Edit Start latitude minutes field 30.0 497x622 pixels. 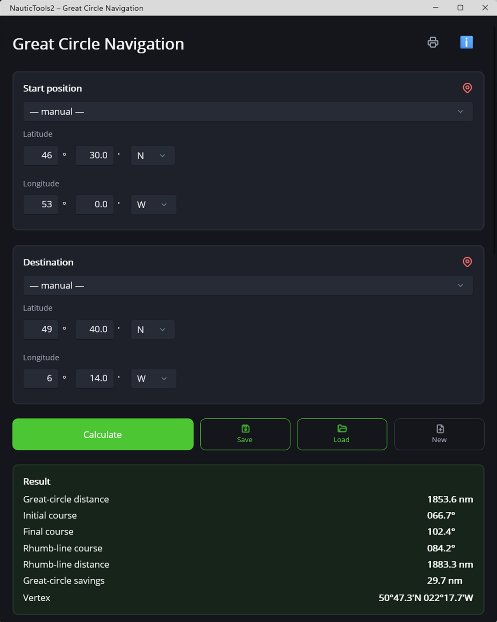tap(95, 156)
